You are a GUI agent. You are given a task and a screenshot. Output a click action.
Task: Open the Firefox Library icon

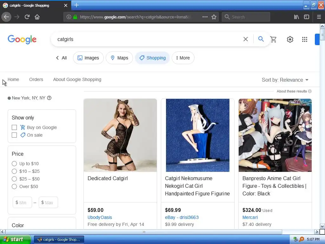pyautogui.click(x=296, y=17)
